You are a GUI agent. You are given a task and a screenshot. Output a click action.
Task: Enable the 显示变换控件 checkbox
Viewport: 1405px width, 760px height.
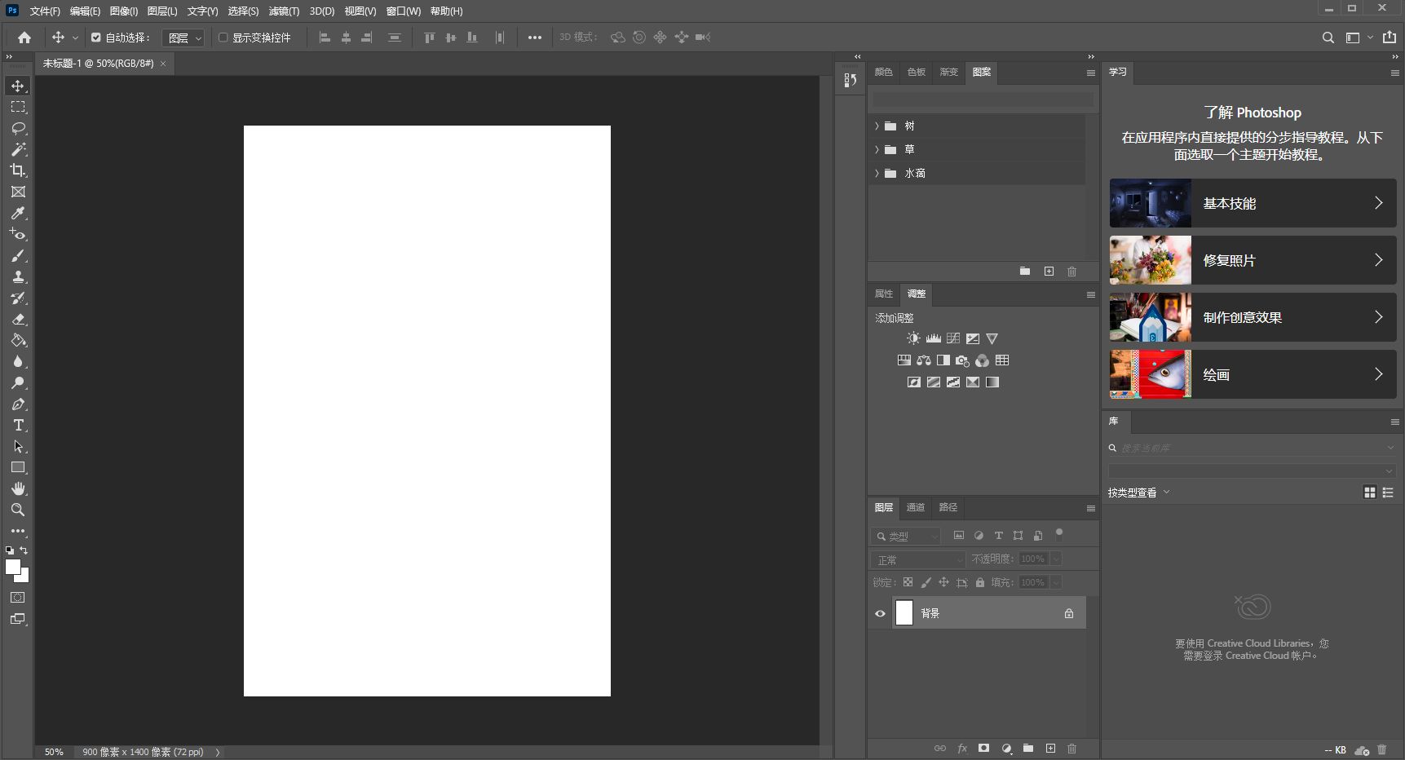click(223, 38)
